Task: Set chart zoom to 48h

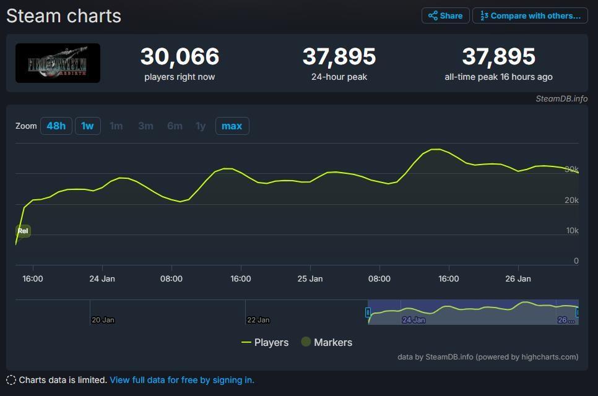Action: tap(56, 126)
